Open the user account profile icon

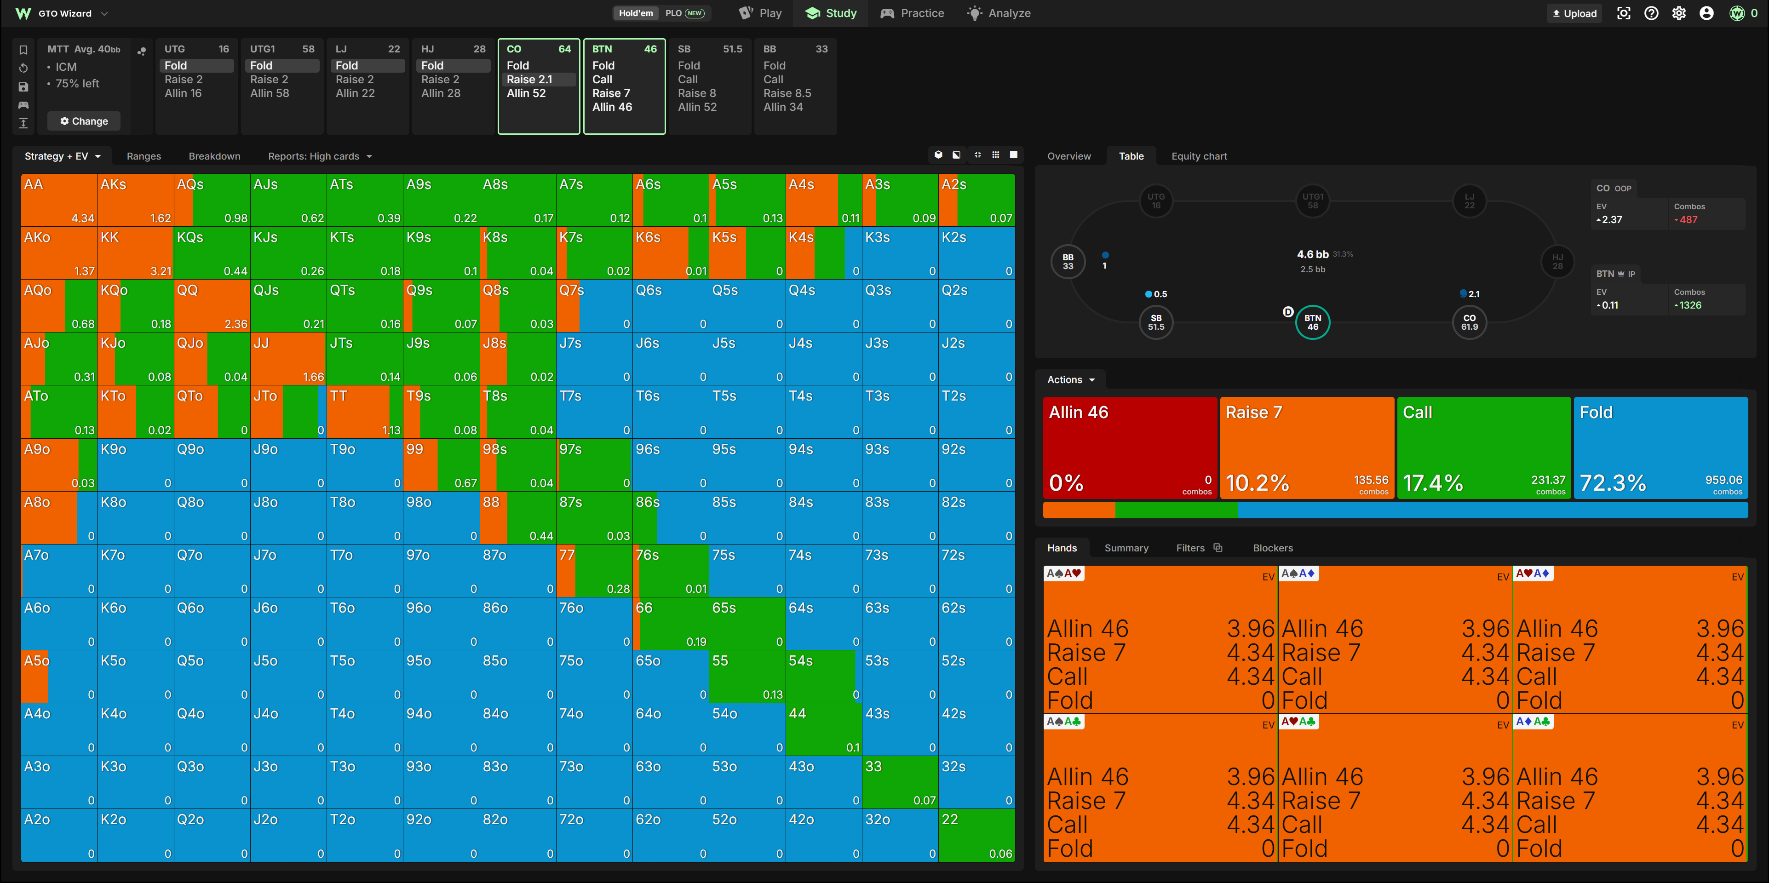[1706, 13]
